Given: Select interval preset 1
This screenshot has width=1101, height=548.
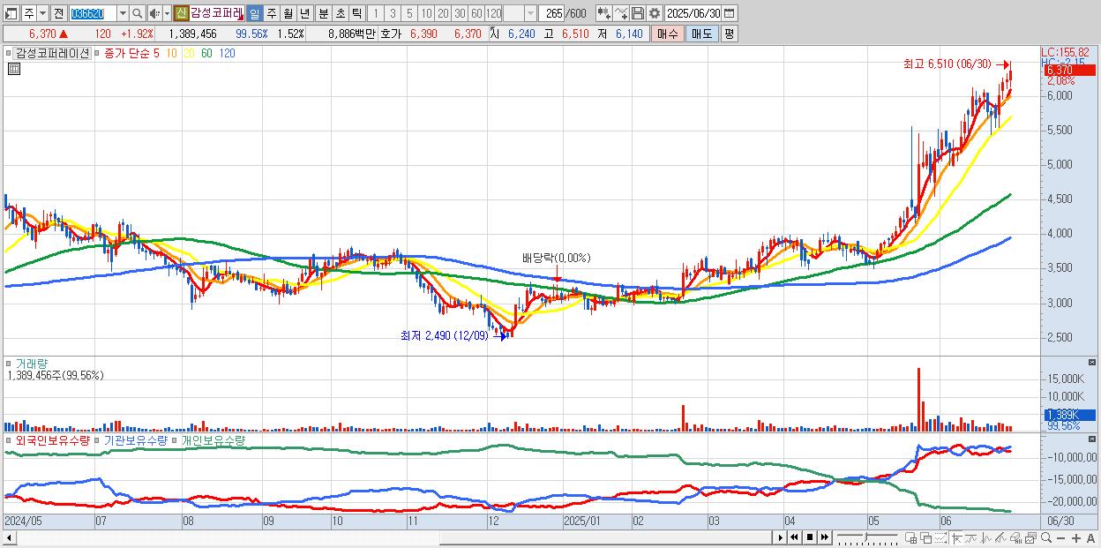Looking at the screenshot, I should pyautogui.click(x=376, y=13).
